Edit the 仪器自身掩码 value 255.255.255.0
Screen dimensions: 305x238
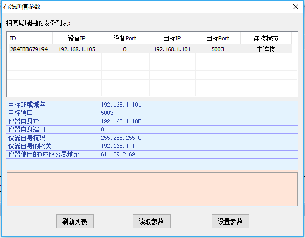click(199, 138)
